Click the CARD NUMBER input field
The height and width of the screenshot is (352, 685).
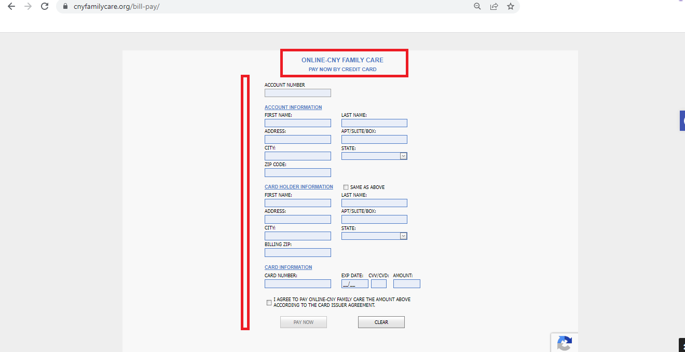coord(297,283)
